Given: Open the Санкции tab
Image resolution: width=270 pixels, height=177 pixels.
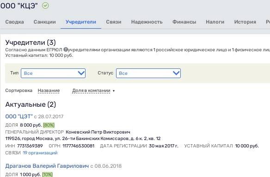Looking at the screenshot, I should [44, 22].
